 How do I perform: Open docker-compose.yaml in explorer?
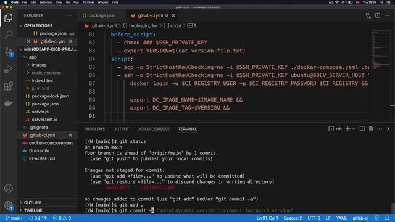click(x=51, y=143)
